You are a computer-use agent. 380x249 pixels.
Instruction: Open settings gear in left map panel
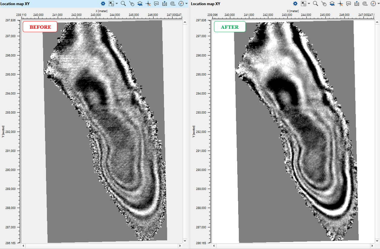pos(103,4)
